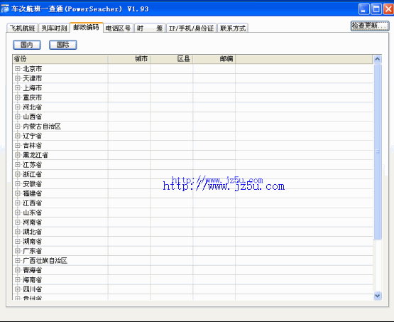Click the 国际 button

coord(62,45)
